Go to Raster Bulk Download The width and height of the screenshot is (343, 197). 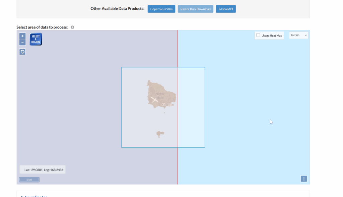click(195, 9)
